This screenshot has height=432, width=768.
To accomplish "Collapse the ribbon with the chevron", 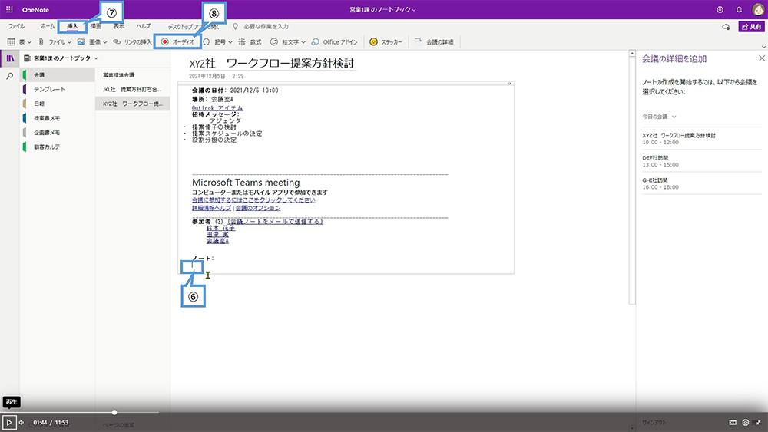I will pos(763,47).
